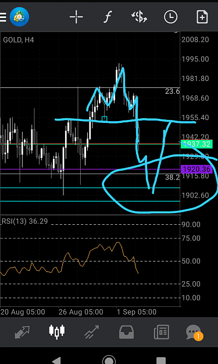Tap Android recent apps button
218x364 pixels.
(161, 361)
